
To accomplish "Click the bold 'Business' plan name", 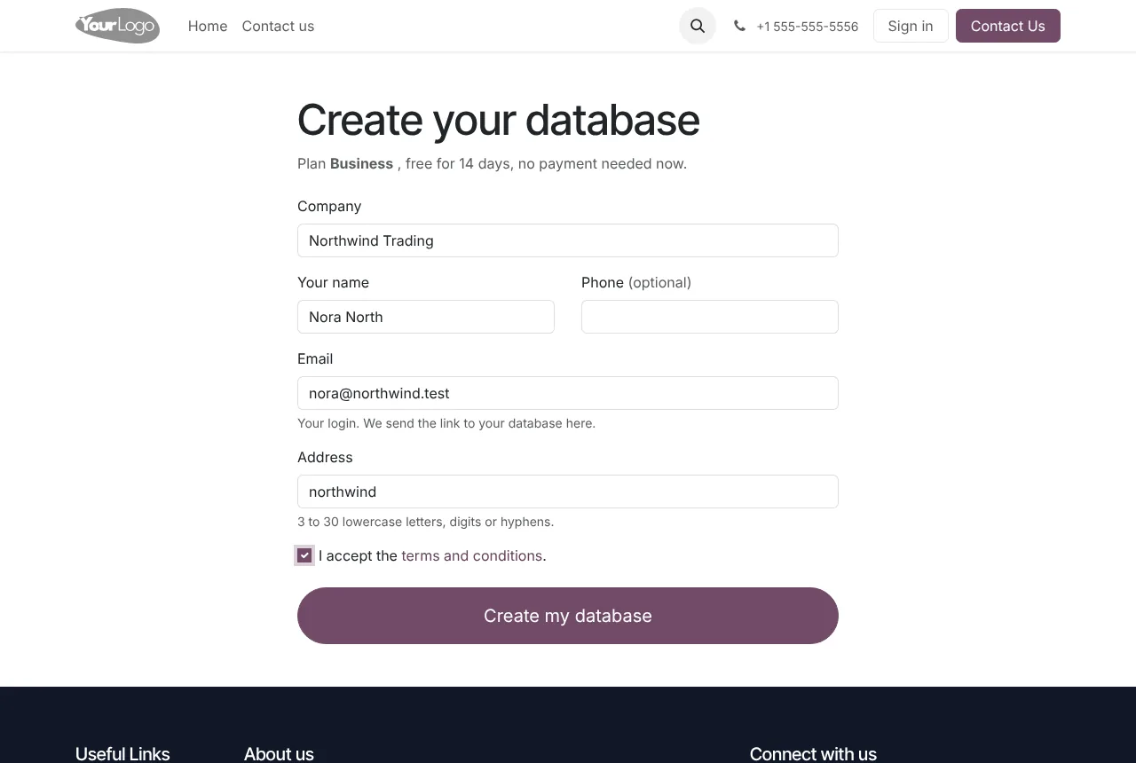I will click(361, 163).
